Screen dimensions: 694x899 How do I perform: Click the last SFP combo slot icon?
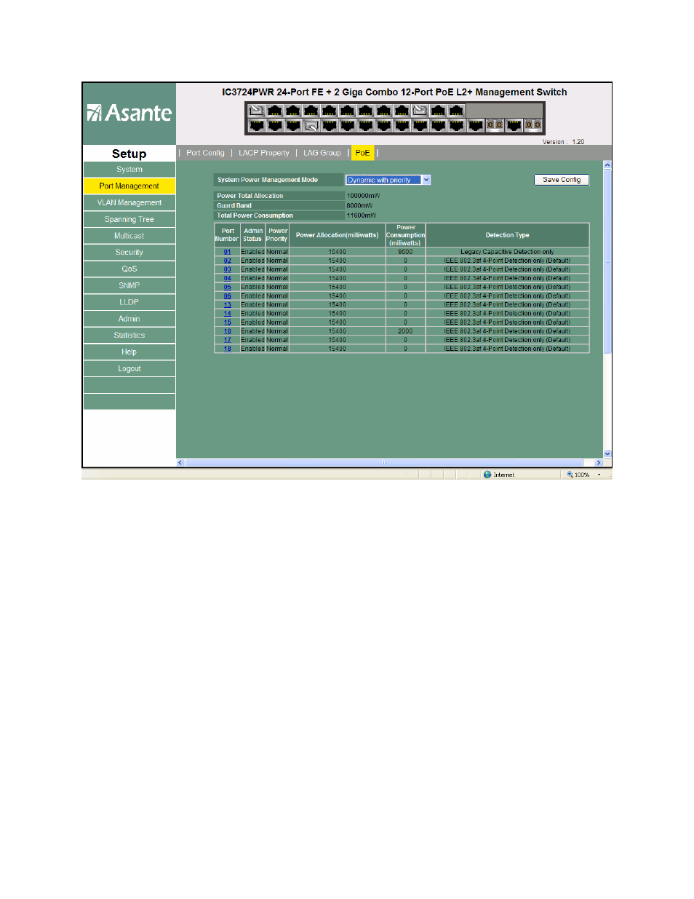tap(533, 125)
